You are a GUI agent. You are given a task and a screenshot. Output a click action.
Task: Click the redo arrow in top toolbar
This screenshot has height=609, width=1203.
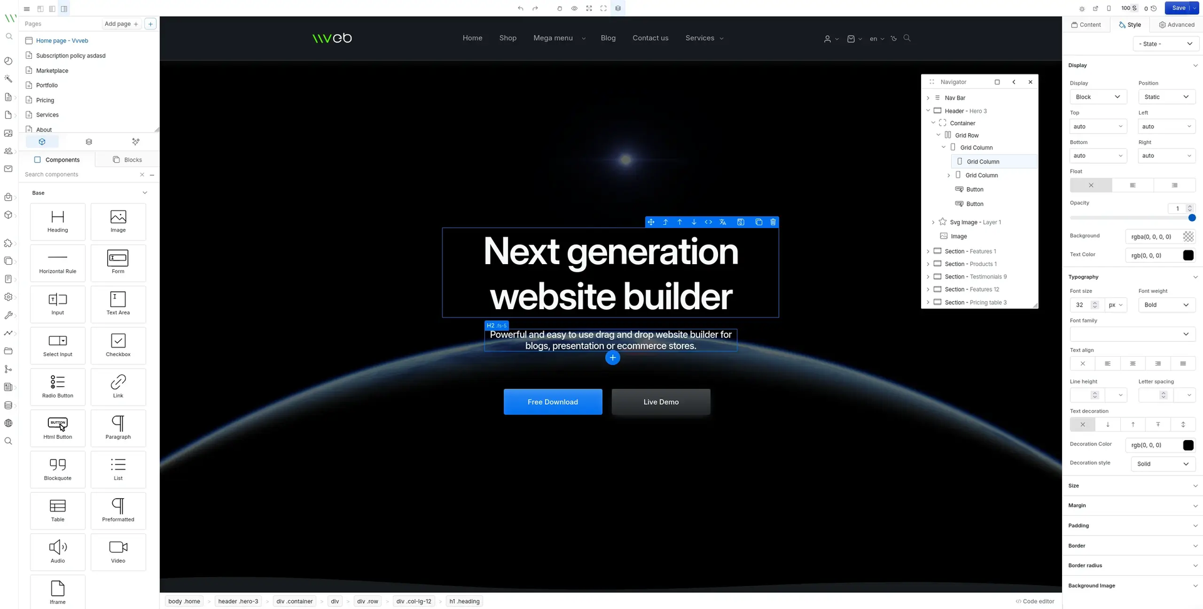pos(535,8)
